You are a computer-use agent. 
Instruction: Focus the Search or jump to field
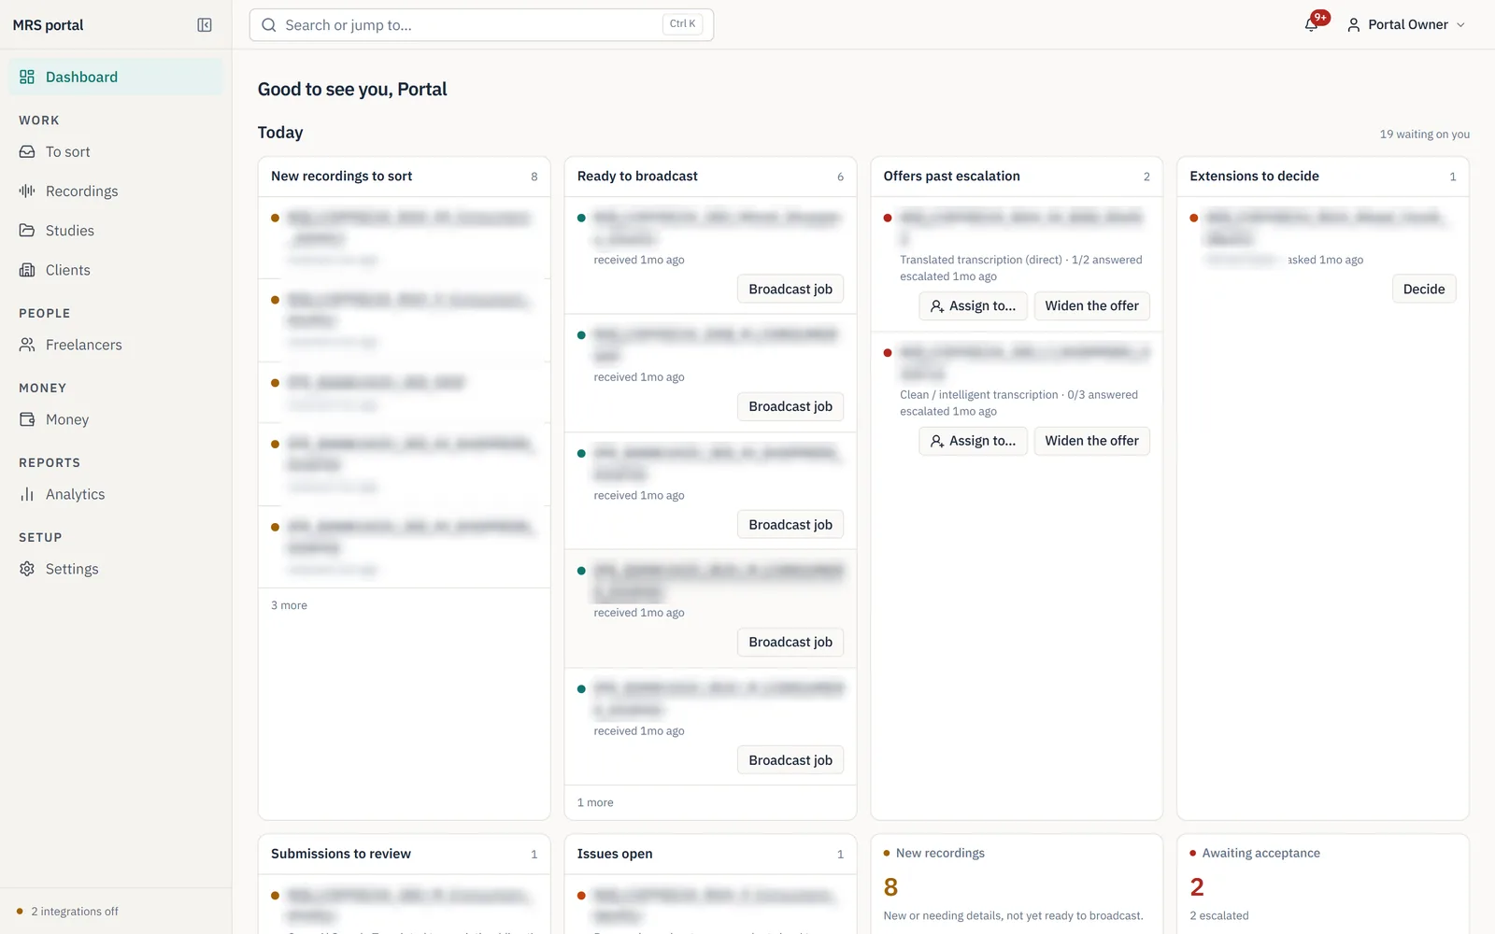point(481,25)
